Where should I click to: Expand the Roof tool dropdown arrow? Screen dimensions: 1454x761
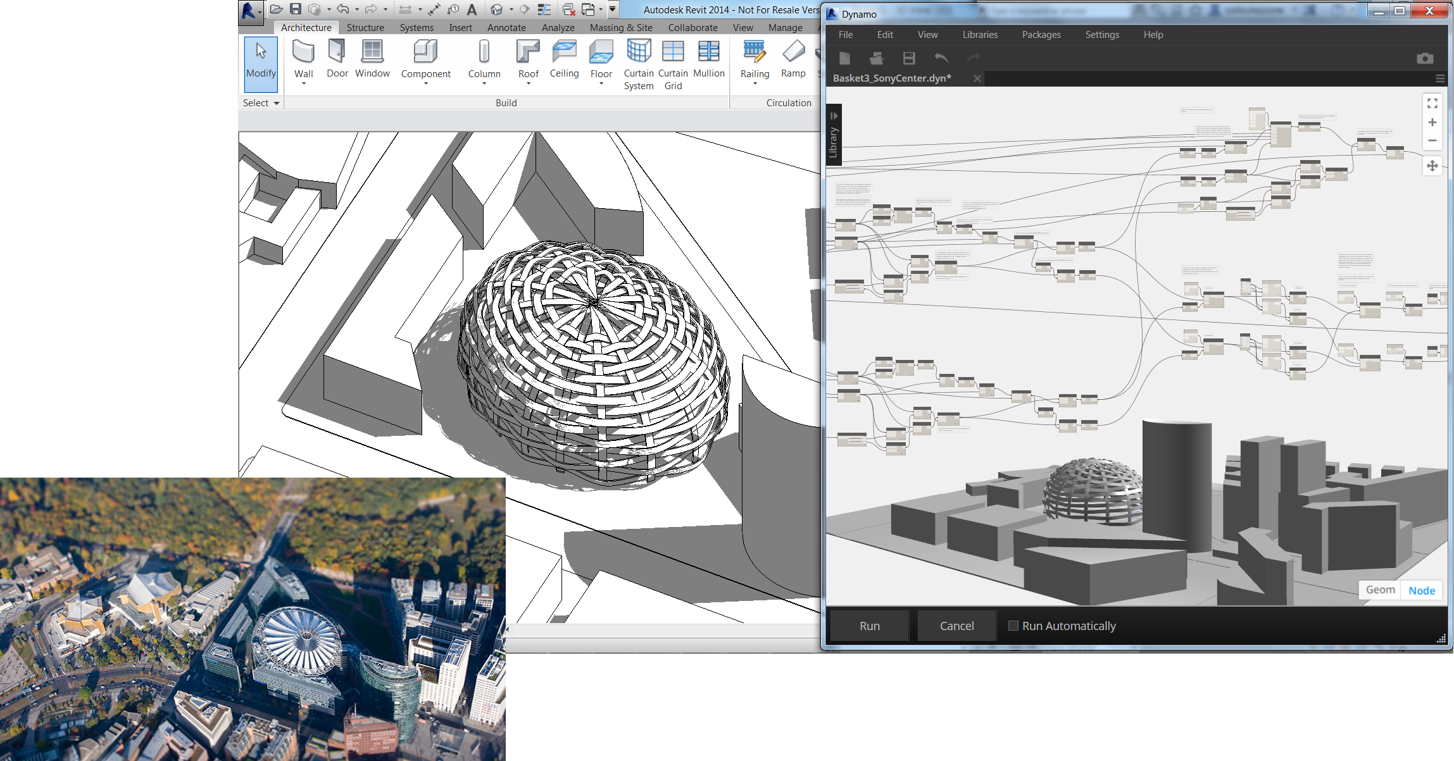(x=529, y=84)
